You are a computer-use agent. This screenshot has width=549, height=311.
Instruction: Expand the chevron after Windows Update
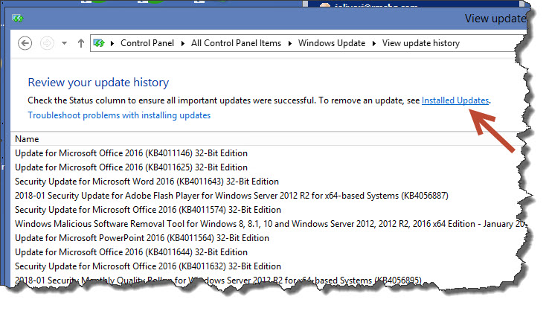374,43
